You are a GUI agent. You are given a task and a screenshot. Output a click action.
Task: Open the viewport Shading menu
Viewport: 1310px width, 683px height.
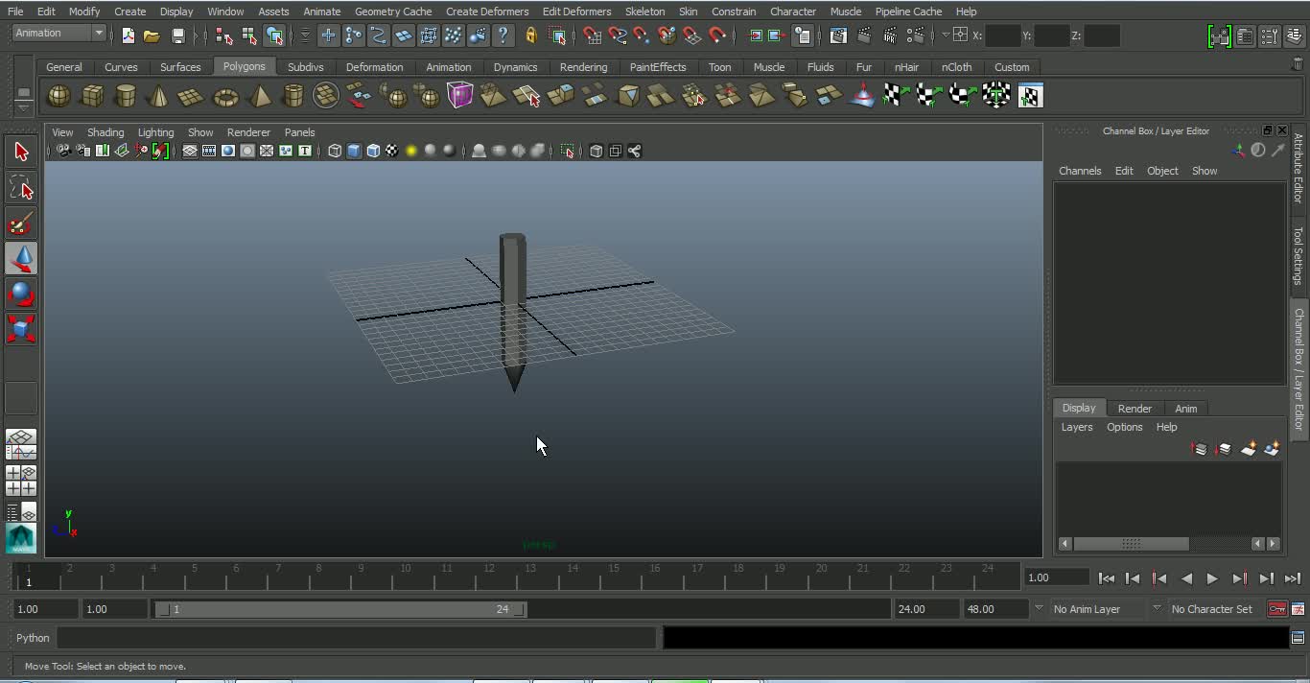105,132
